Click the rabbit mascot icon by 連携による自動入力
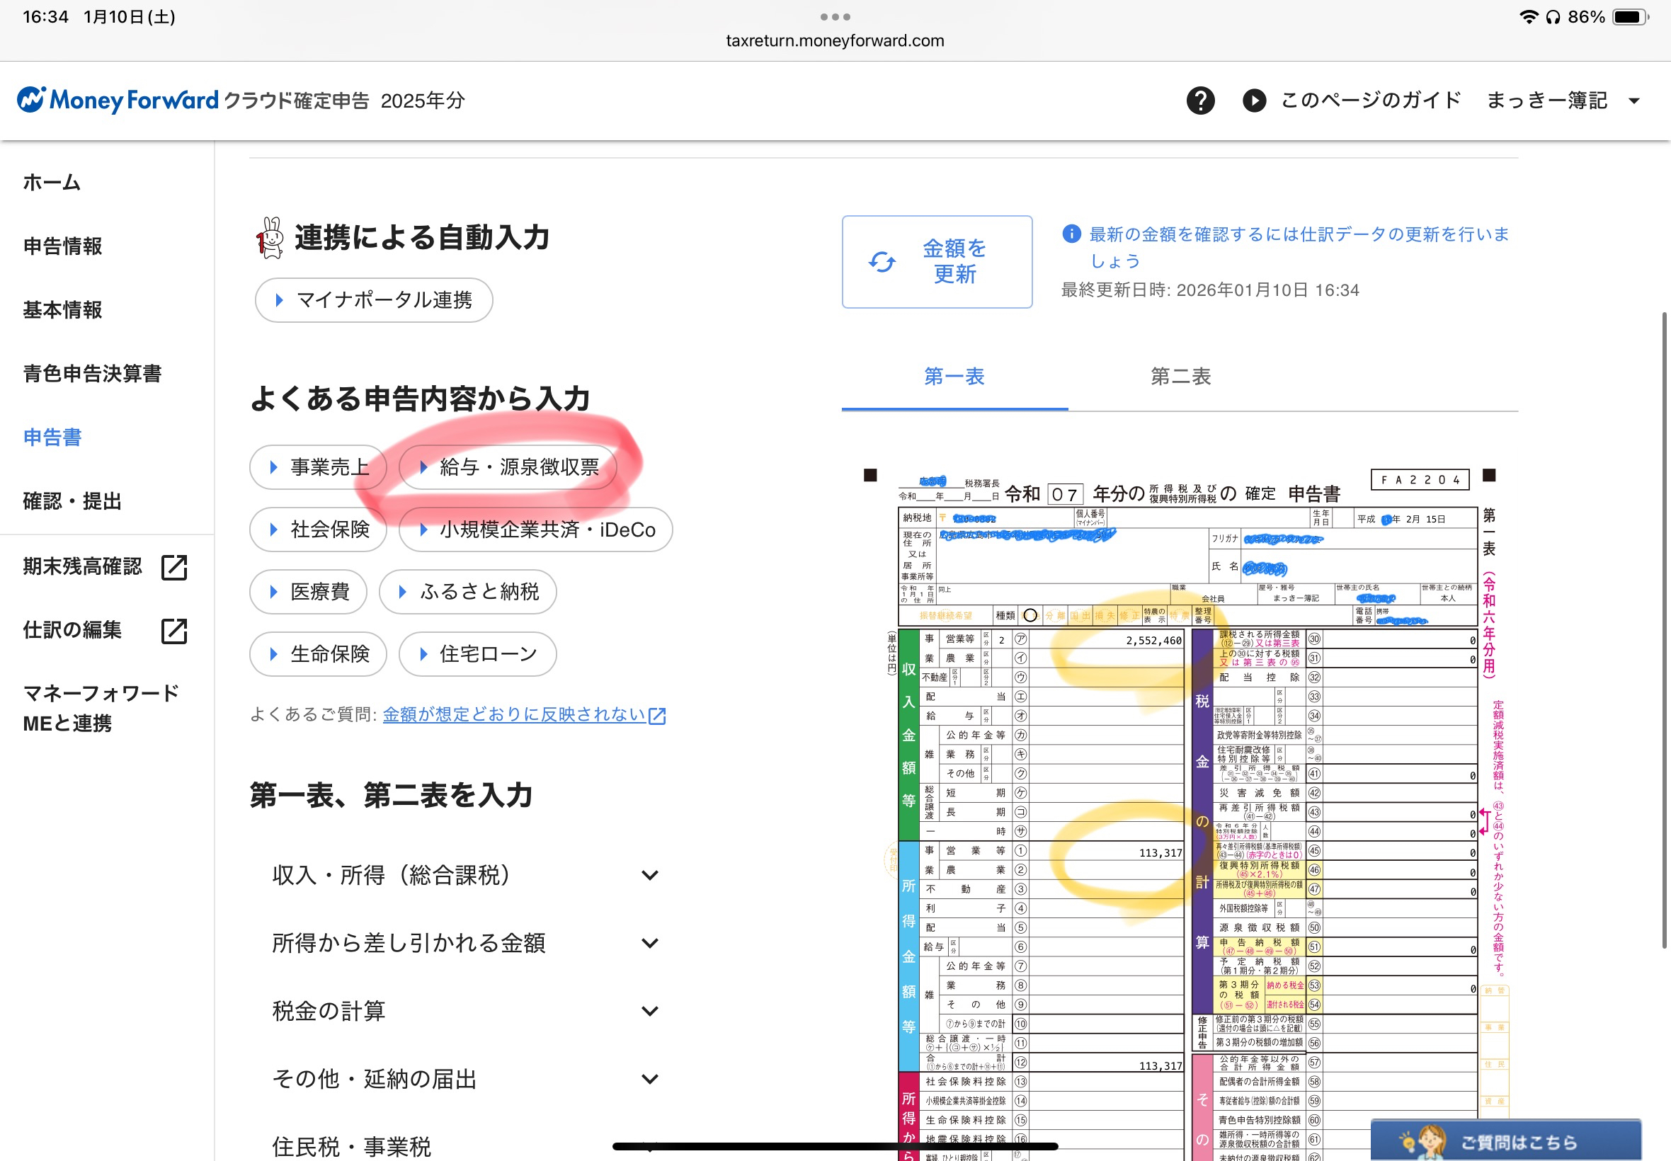This screenshot has width=1671, height=1161. tap(270, 238)
